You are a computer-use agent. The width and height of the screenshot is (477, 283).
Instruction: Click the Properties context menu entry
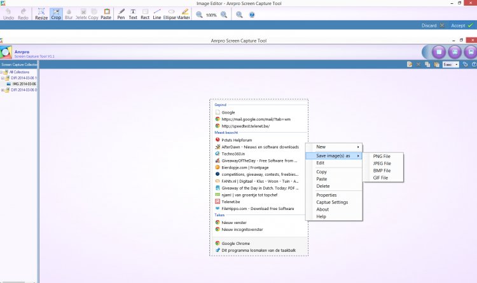tap(327, 195)
